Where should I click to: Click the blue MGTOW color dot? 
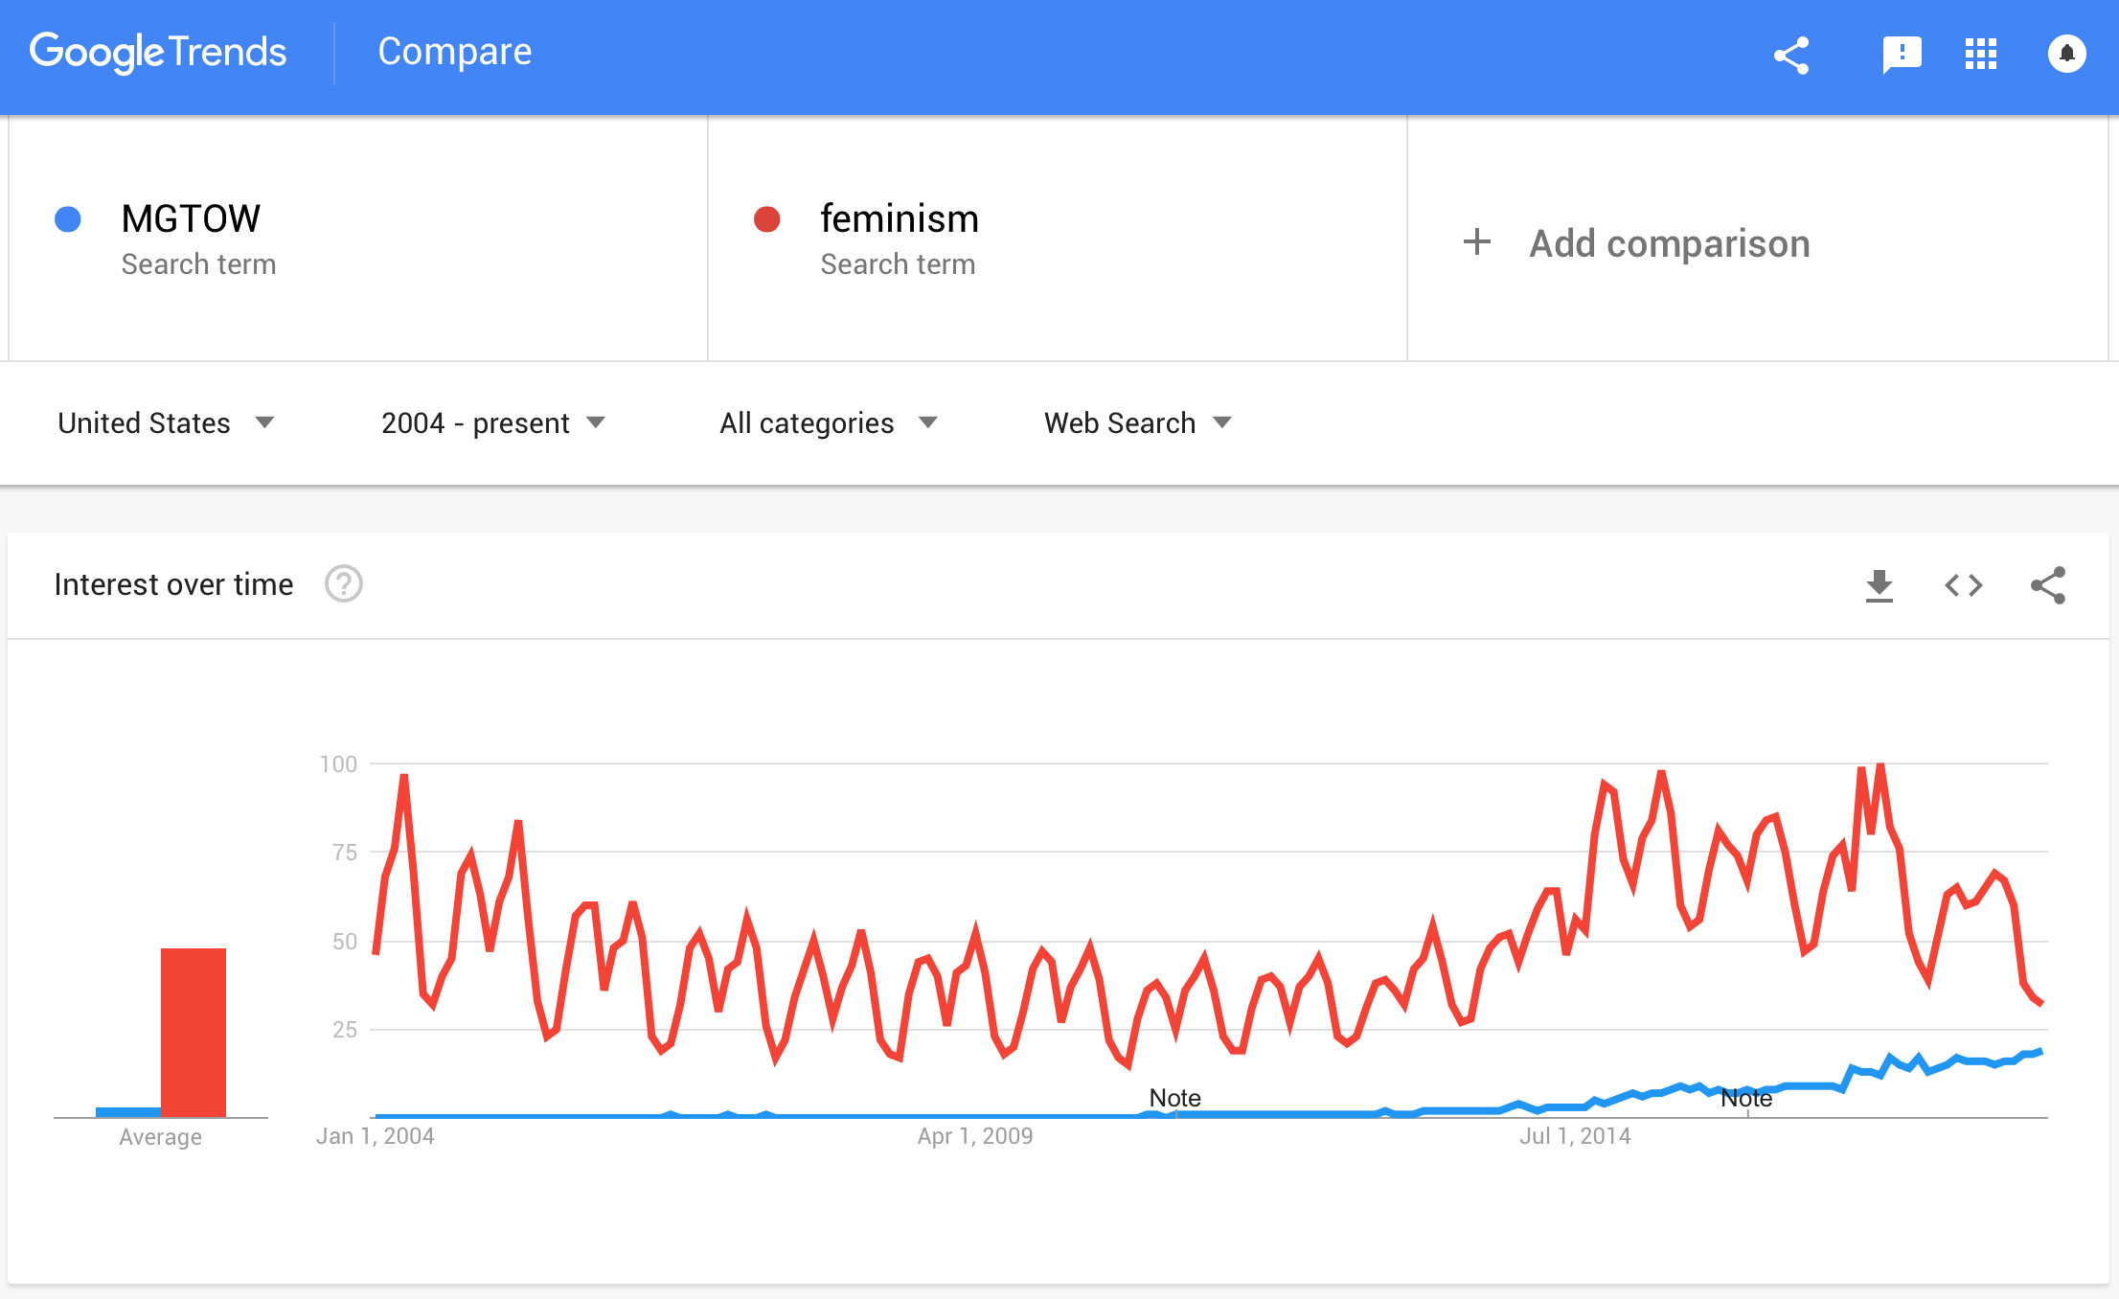pos(68,219)
